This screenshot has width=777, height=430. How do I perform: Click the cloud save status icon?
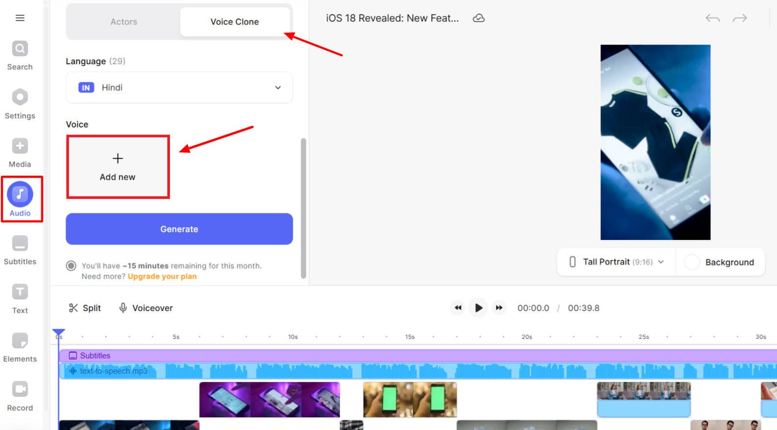pyautogui.click(x=479, y=18)
